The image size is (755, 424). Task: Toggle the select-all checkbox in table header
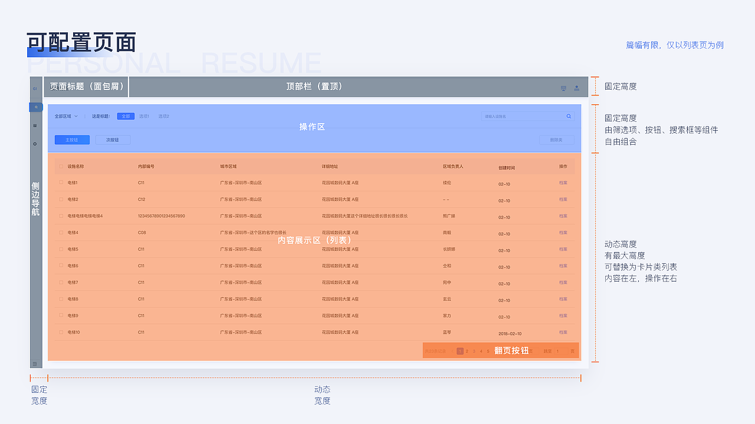61,167
